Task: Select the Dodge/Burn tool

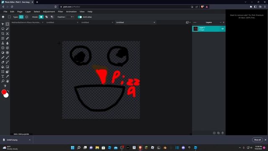Action: [3, 52]
